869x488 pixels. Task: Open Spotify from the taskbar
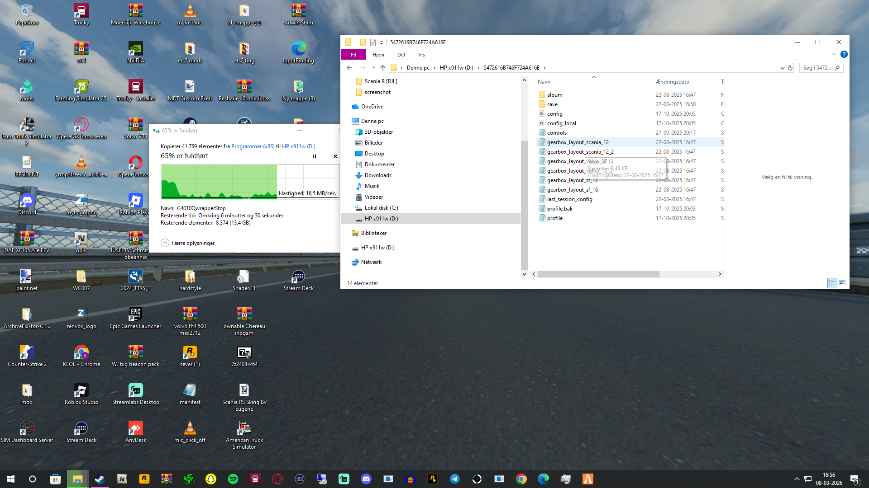pyautogui.click(x=233, y=479)
